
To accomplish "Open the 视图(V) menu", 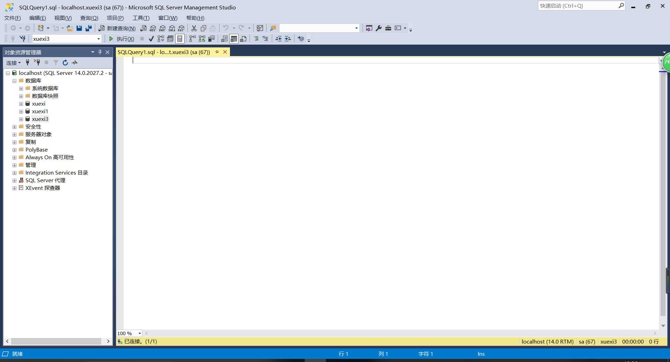I will click(63, 18).
